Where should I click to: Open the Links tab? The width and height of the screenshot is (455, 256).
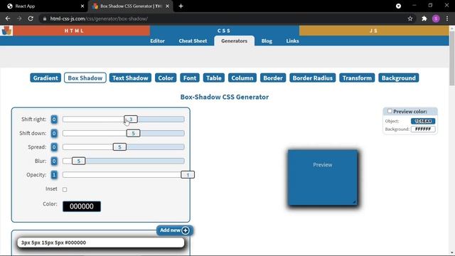point(292,41)
